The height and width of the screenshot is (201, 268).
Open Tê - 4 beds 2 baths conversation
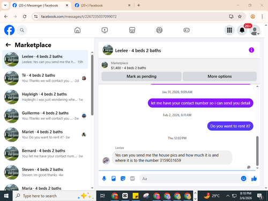click(x=45, y=78)
